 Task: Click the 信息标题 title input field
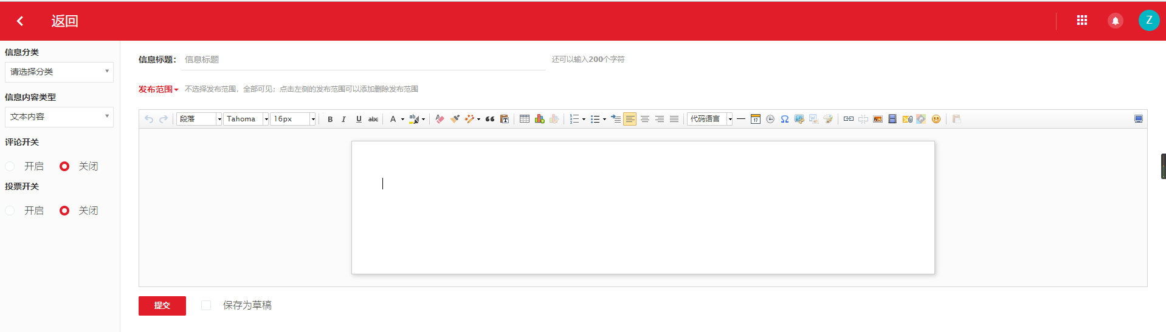(364, 59)
